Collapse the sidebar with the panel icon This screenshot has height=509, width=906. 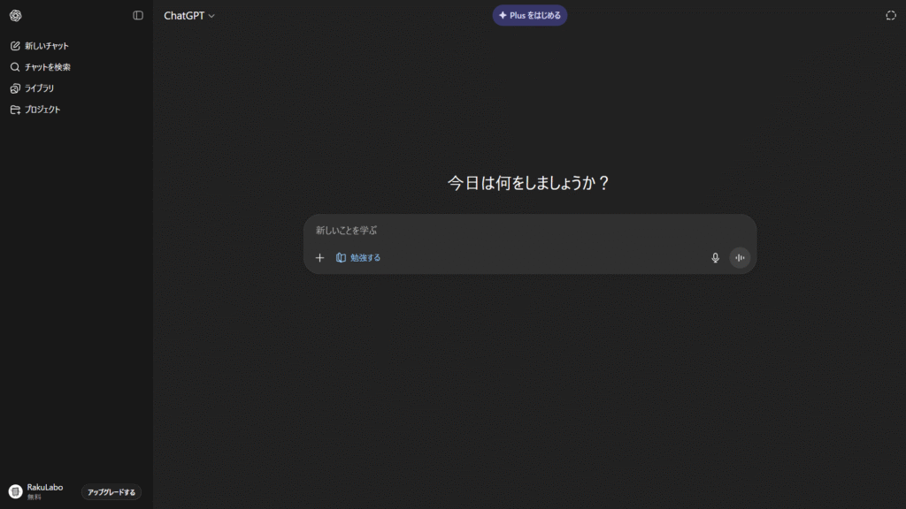[x=138, y=16]
